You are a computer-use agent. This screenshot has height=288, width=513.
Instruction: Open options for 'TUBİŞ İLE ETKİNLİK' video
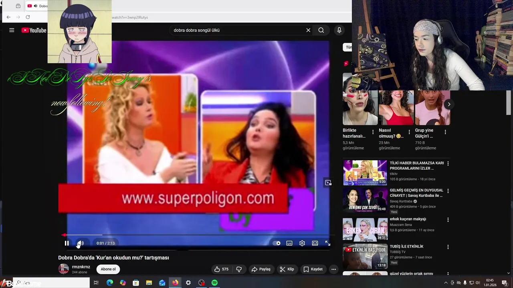(448, 247)
